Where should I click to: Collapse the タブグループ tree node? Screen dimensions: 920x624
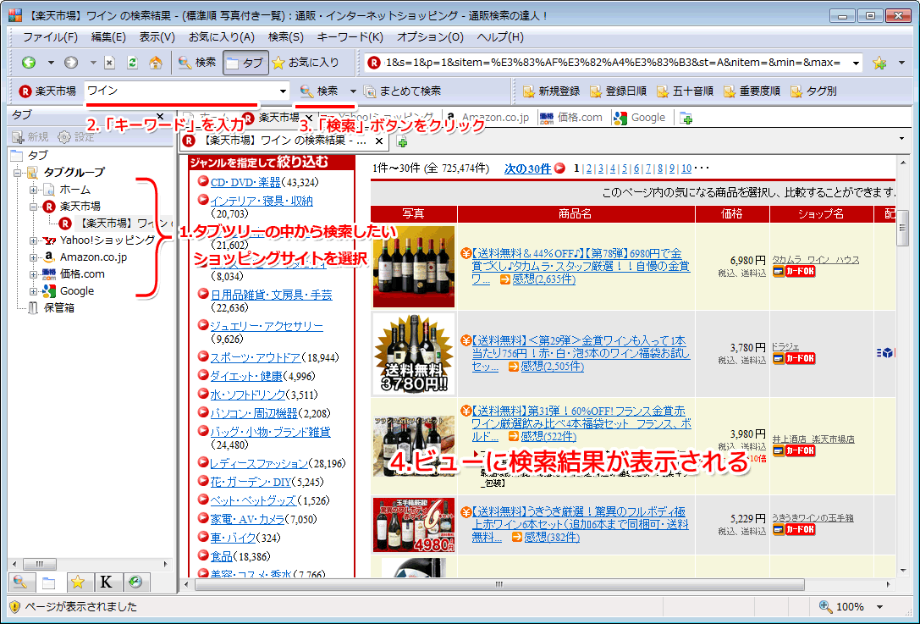(x=18, y=173)
